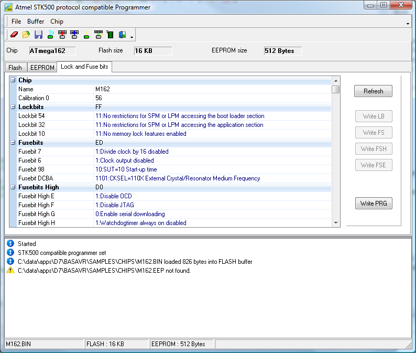Select Fusebit DCBA CKSEL External Crystal value
This screenshot has height=353, width=416.
click(x=212, y=178)
